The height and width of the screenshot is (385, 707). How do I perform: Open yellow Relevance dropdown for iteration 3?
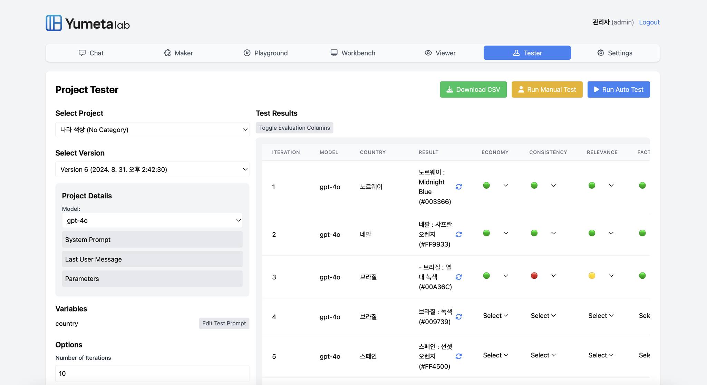coord(611,276)
